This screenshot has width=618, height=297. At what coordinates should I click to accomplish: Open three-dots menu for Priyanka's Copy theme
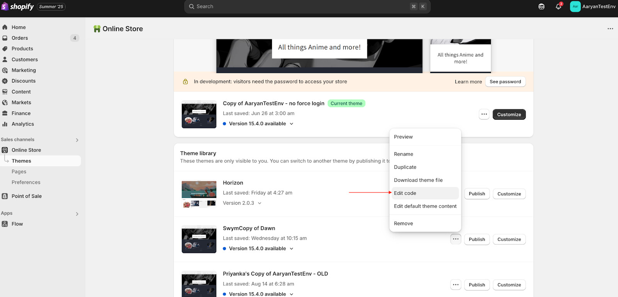pyautogui.click(x=456, y=285)
